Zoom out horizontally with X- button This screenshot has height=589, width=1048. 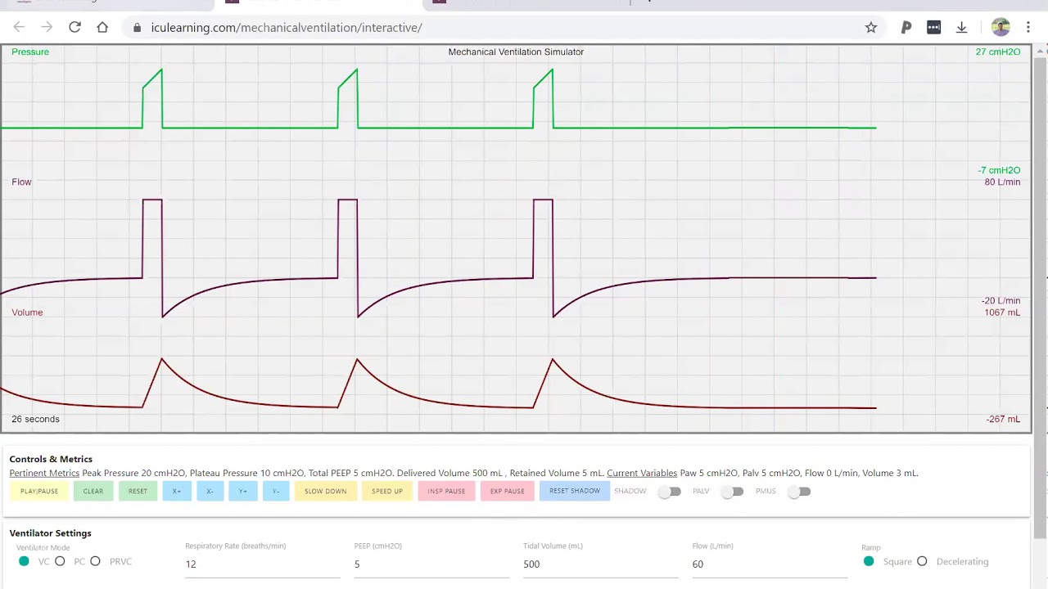[210, 492]
